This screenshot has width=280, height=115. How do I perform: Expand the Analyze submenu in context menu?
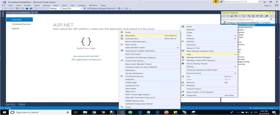click(235, 39)
